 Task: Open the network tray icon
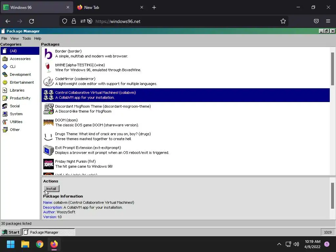tap(288, 244)
